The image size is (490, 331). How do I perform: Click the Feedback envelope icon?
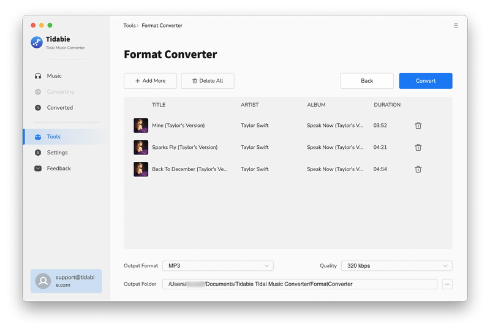[38, 169]
